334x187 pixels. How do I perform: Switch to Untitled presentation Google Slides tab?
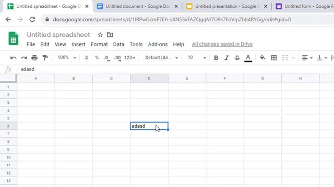click(x=227, y=6)
